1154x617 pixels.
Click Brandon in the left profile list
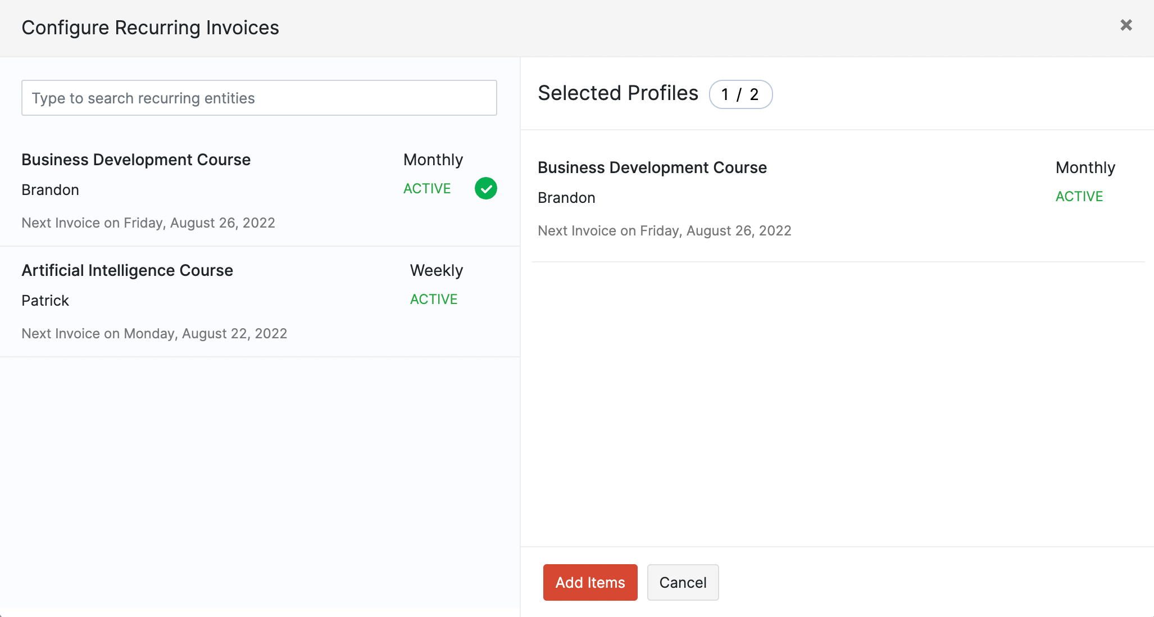point(50,190)
